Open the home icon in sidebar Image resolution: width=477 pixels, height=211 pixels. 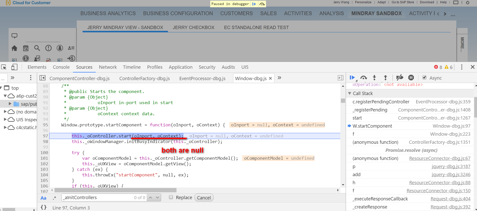click(14, 48)
